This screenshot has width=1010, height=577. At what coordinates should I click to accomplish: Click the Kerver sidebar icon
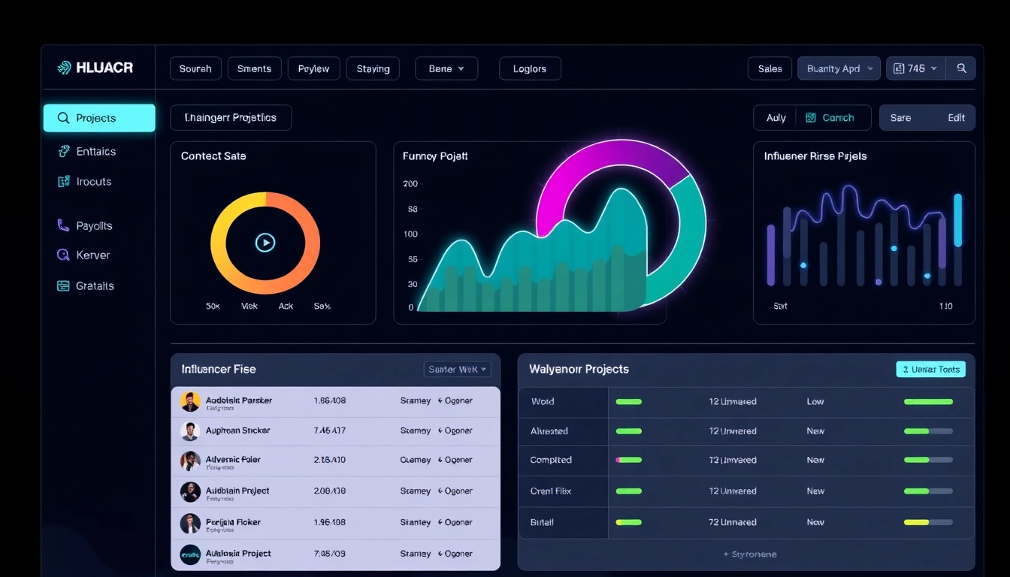coord(64,255)
